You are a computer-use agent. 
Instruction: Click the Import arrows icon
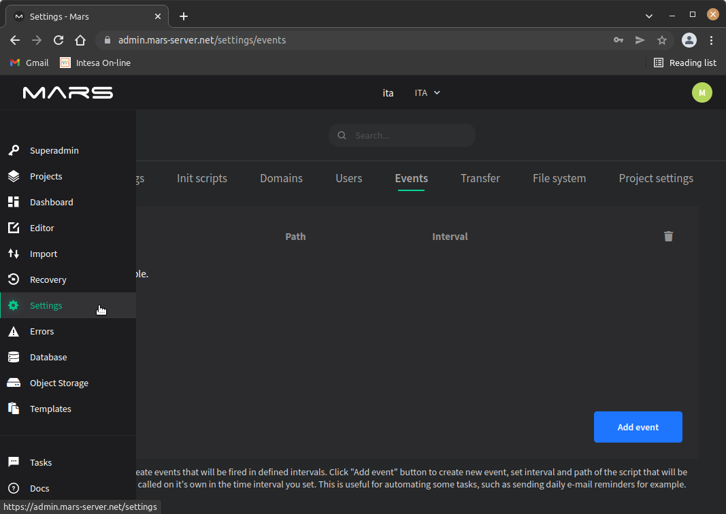[x=14, y=254]
